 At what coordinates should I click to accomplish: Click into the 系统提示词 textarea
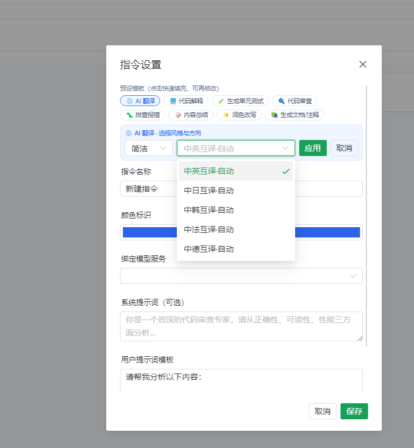coord(241,326)
